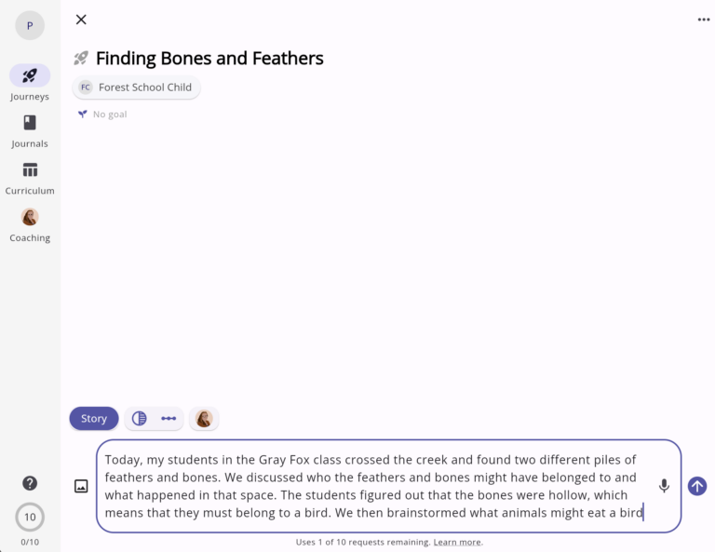715x552 pixels.
Task: Attach an image to the story
Action: [x=81, y=486]
